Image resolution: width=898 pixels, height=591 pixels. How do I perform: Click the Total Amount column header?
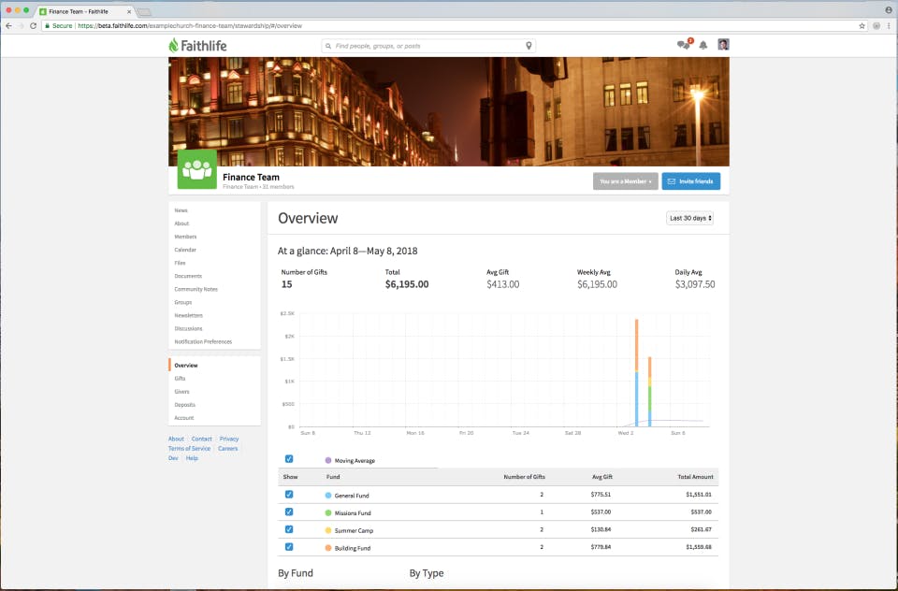(695, 477)
